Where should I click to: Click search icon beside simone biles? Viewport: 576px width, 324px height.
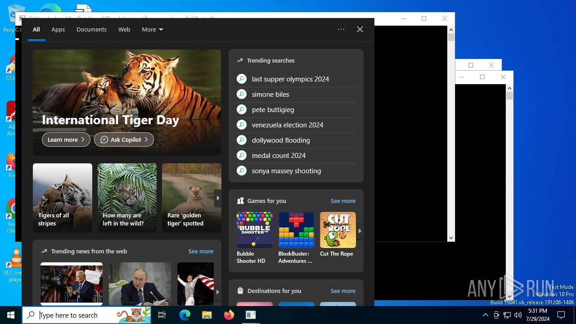(242, 94)
